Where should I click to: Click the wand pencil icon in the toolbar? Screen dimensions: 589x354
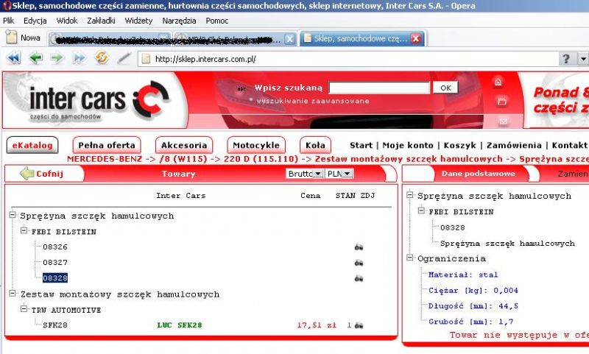tap(124, 58)
